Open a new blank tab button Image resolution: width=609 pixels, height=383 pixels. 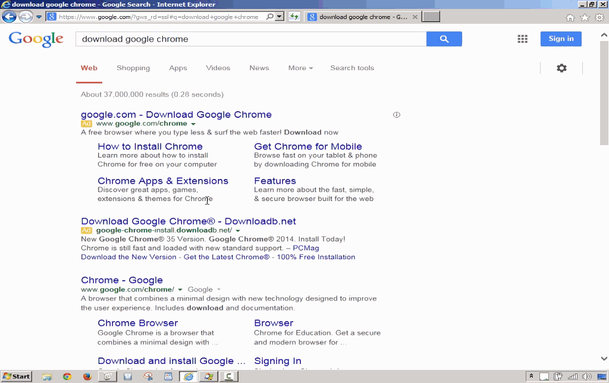tap(431, 17)
